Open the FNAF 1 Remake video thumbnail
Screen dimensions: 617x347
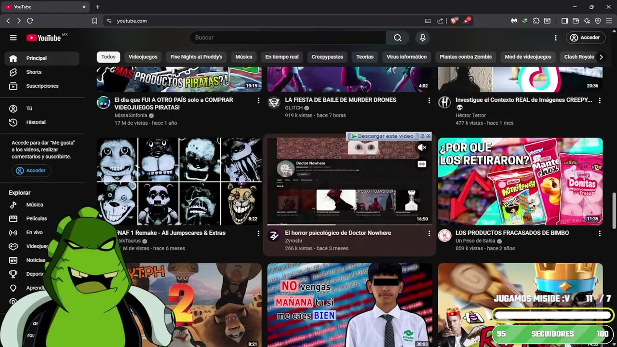pyautogui.click(x=179, y=181)
